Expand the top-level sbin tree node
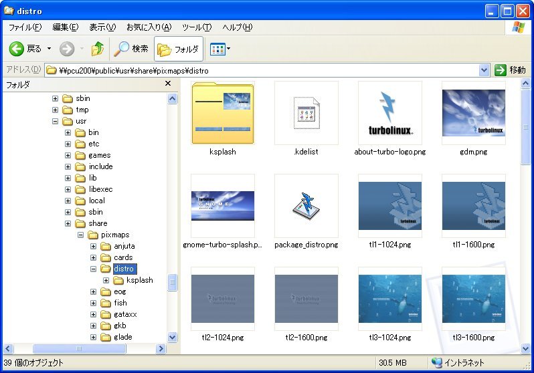The width and height of the screenshot is (534, 373). [x=55, y=98]
